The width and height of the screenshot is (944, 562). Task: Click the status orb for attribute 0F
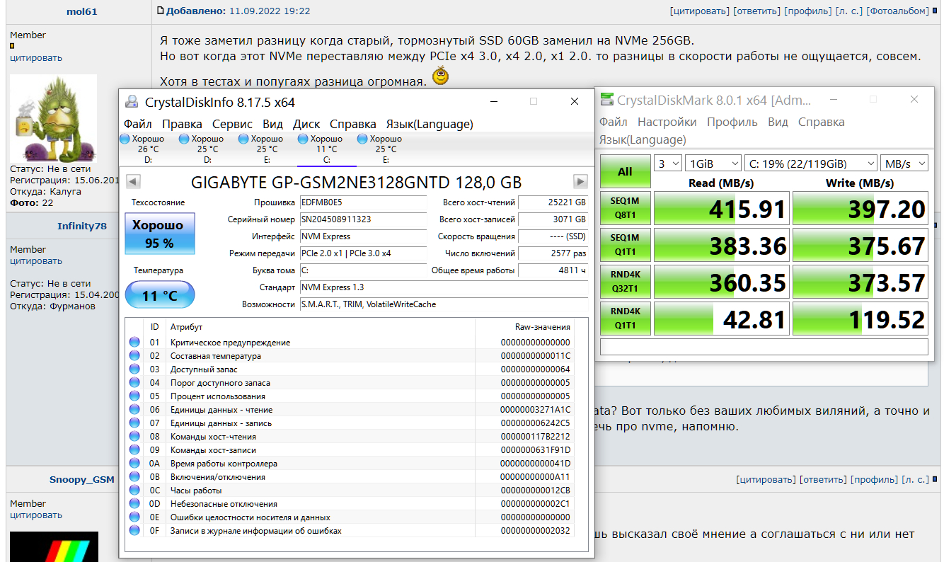(x=134, y=531)
